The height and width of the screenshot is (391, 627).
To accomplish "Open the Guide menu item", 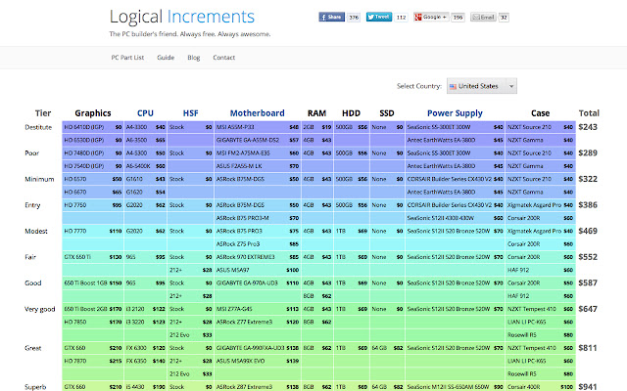I will (x=166, y=58).
